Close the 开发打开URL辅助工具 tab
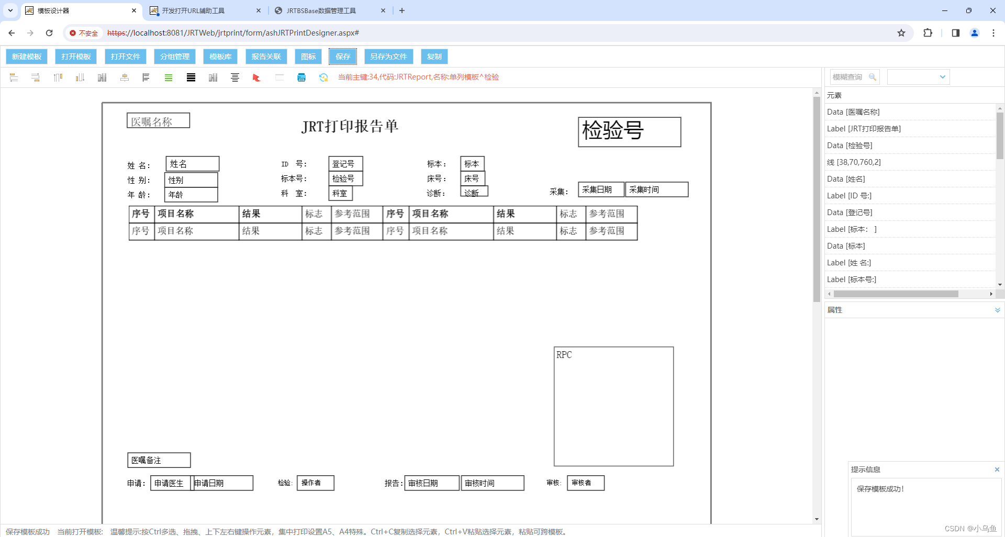This screenshot has width=1005, height=537. click(x=259, y=10)
